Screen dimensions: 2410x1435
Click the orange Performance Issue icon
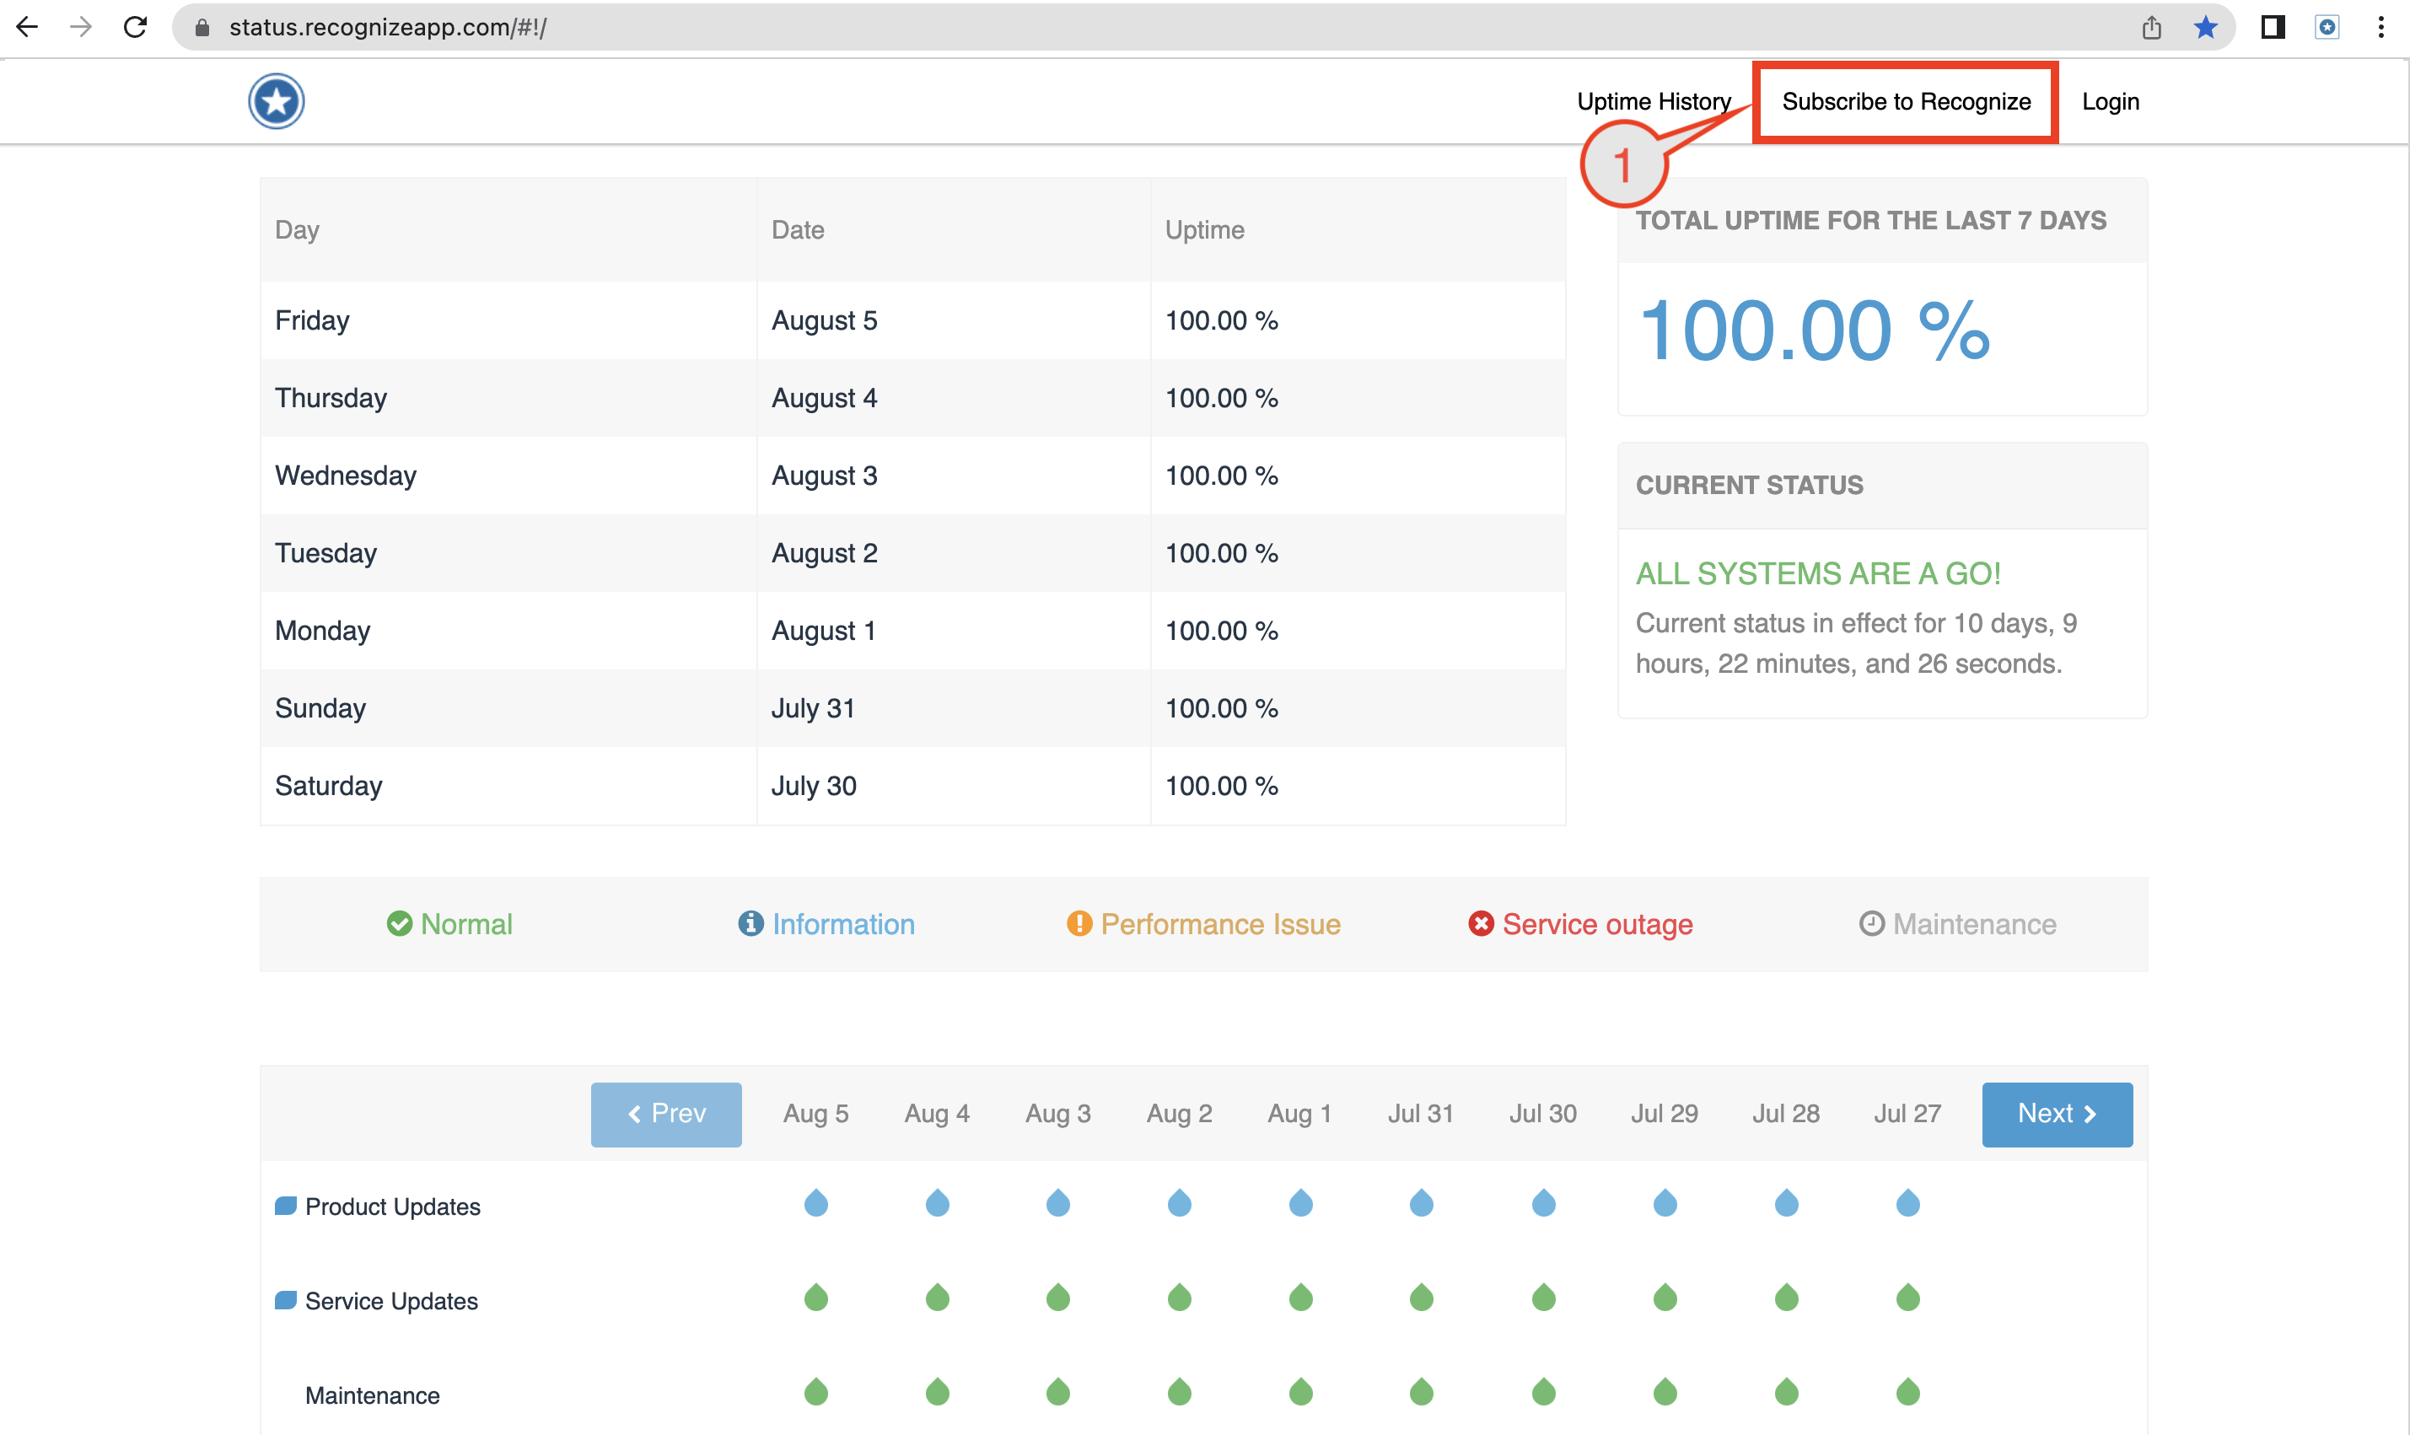1079,924
